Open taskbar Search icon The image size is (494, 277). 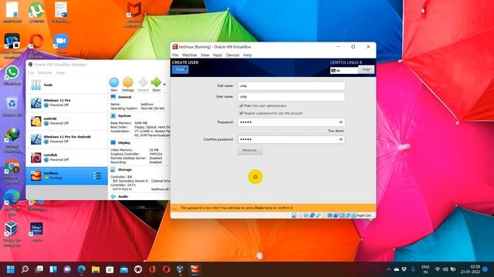coord(25,269)
